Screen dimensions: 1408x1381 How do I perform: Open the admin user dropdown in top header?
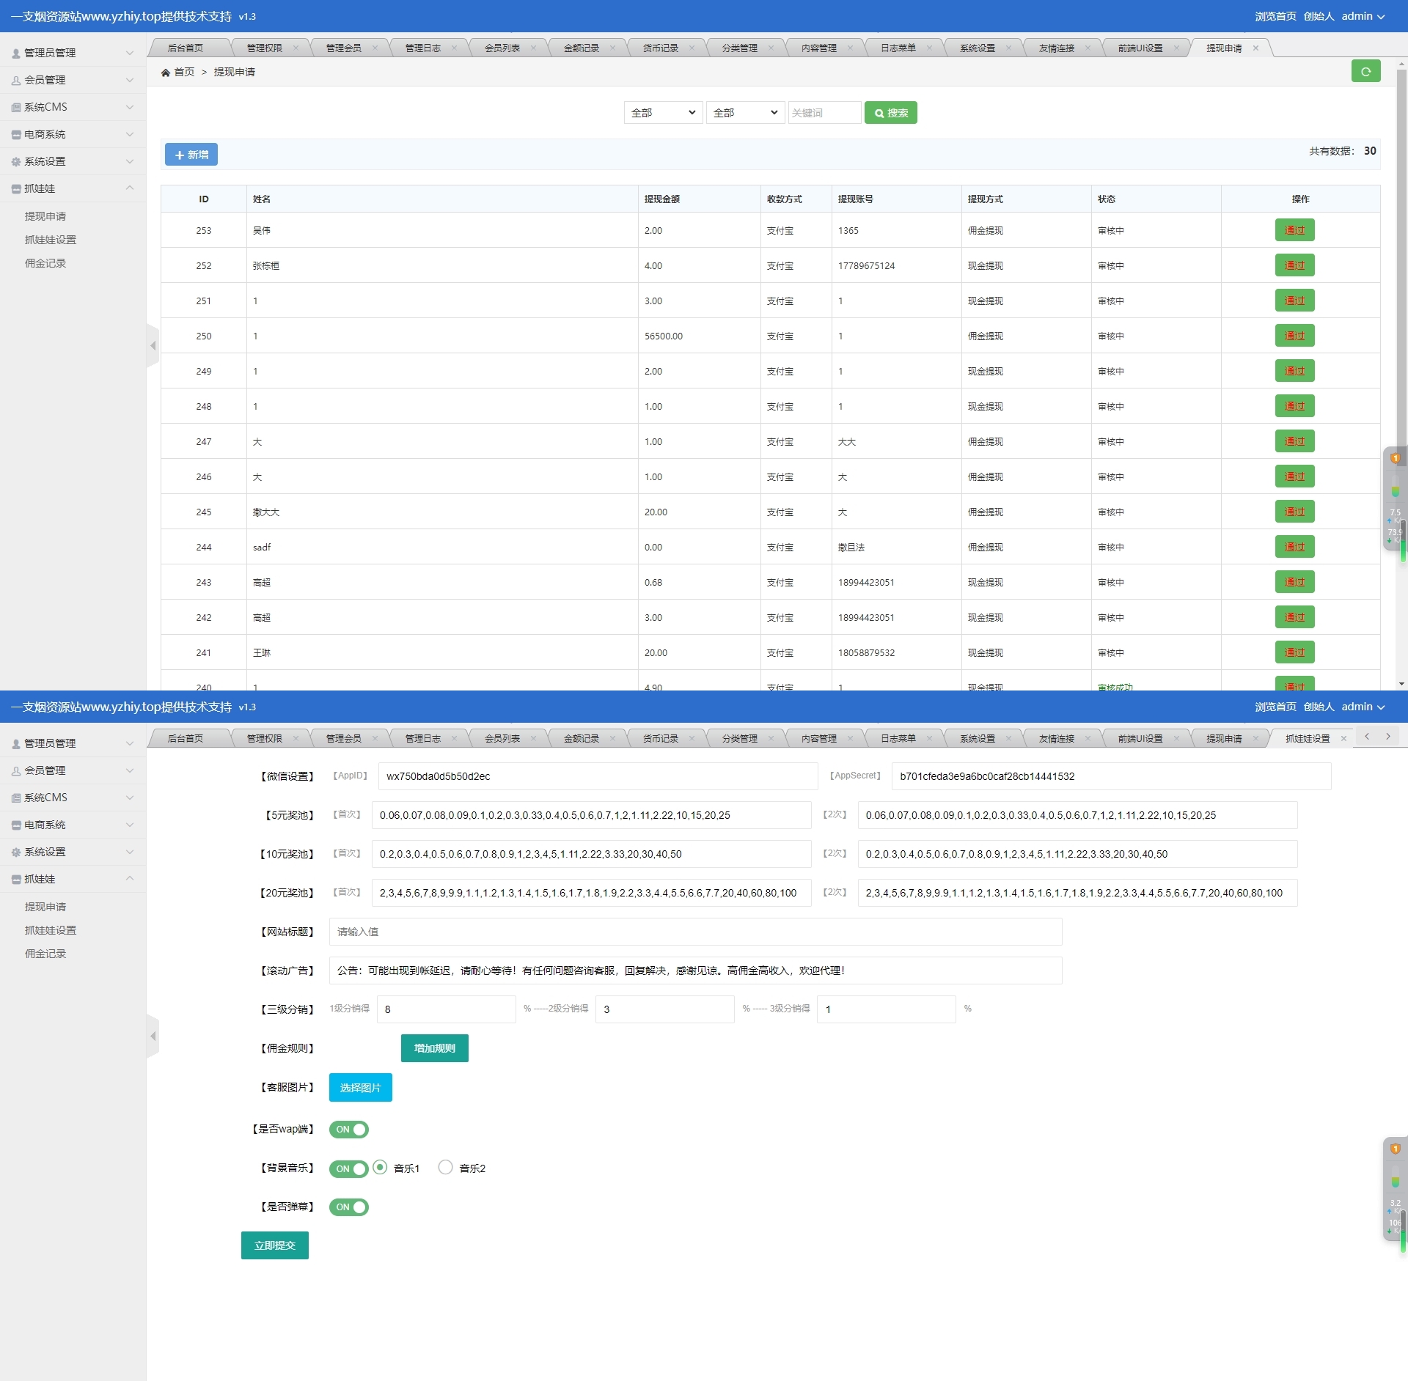[x=1363, y=16]
